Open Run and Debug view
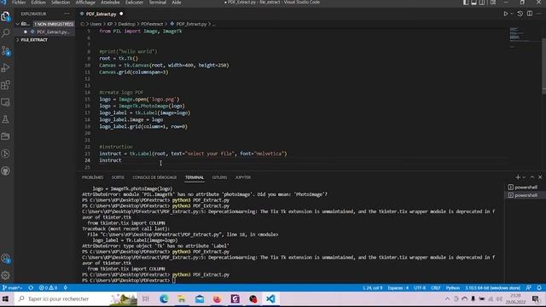The image size is (546, 307). click(x=6, y=68)
